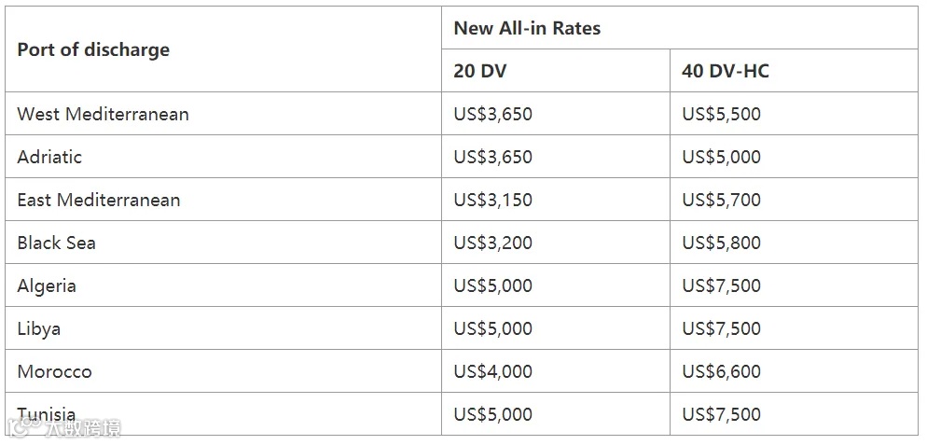Select the Tunisia port cell
The height and width of the screenshot is (445, 927).
point(47,412)
